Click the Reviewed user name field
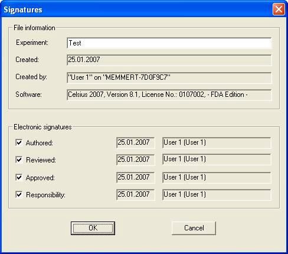The height and width of the screenshot is (254, 288). coord(217,159)
